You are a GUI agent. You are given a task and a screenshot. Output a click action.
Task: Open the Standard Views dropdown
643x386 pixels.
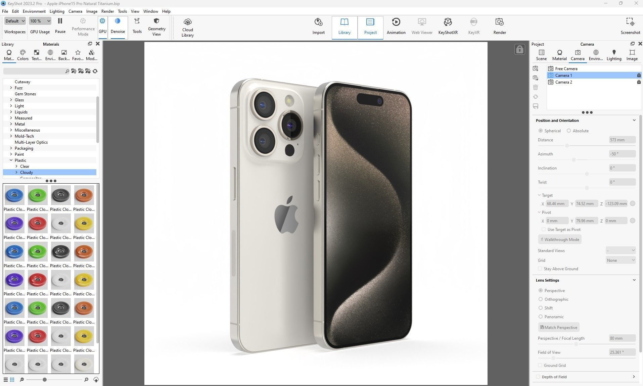click(621, 250)
